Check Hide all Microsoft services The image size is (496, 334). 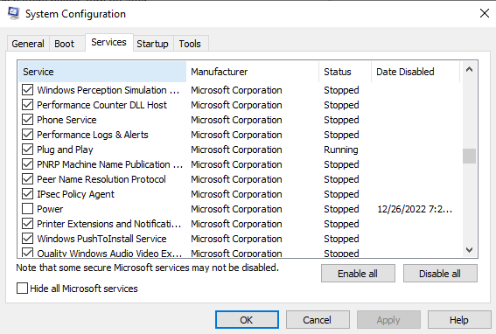pyautogui.click(x=22, y=289)
